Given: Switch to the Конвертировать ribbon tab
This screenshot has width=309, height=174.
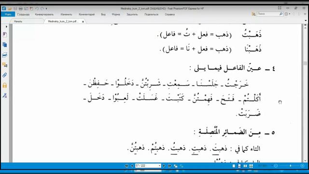Looking at the screenshot, I should [x=44, y=14].
